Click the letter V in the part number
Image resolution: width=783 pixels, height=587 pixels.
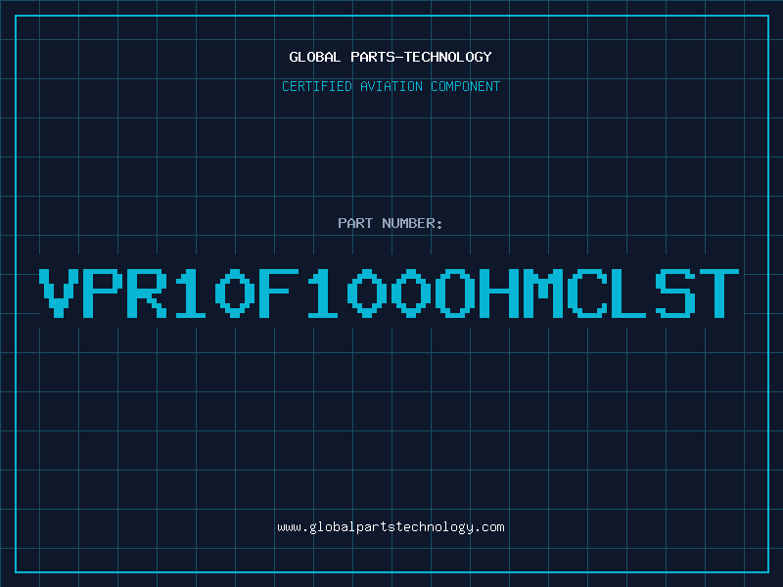pyautogui.click(x=61, y=293)
